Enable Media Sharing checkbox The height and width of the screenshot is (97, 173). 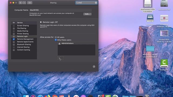(14, 31)
